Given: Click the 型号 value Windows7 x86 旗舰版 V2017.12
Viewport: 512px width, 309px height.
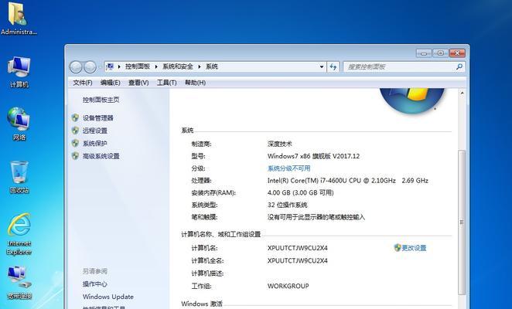Looking at the screenshot, I should click(x=313, y=156).
